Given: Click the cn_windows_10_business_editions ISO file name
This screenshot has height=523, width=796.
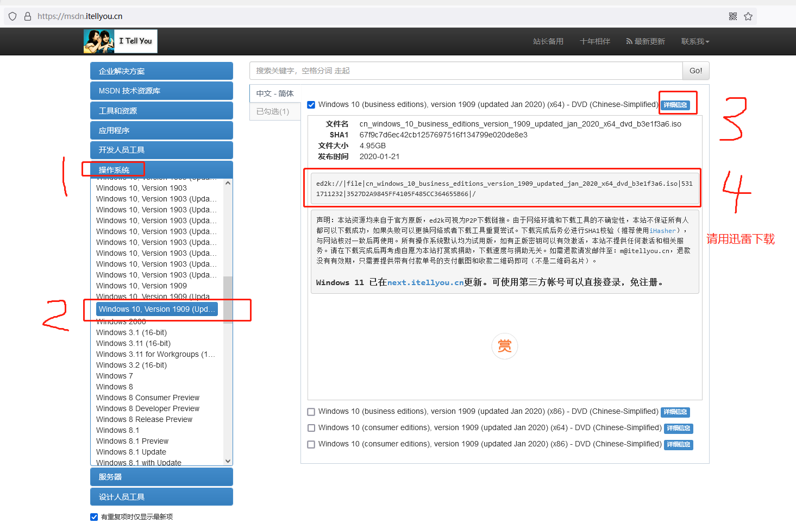Looking at the screenshot, I should pyautogui.click(x=521, y=124).
